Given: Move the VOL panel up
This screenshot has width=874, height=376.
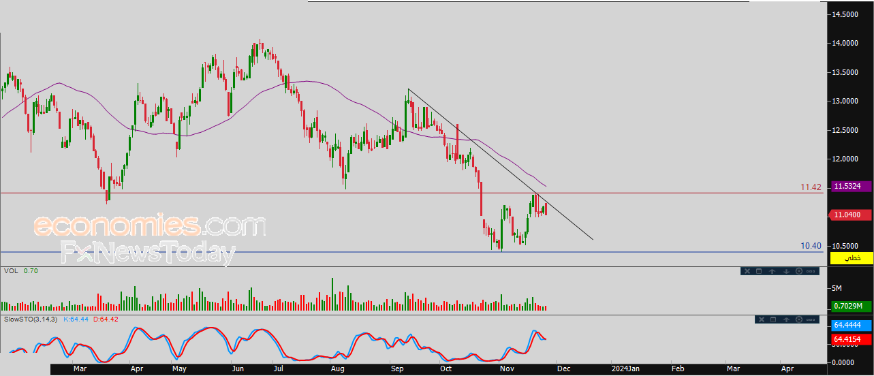Looking at the screenshot, I should [x=772, y=271].
